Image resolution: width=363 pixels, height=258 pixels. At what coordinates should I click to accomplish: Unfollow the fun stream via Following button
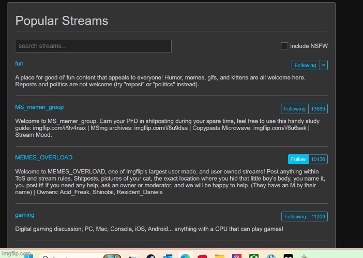click(305, 65)
